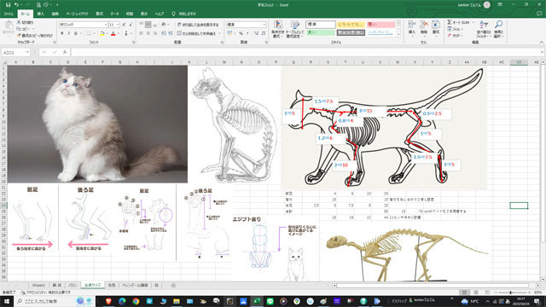The width and height of the screenshot is (546, 307).
Task: Click the Cut scissors icon
Action: point(19,22)
